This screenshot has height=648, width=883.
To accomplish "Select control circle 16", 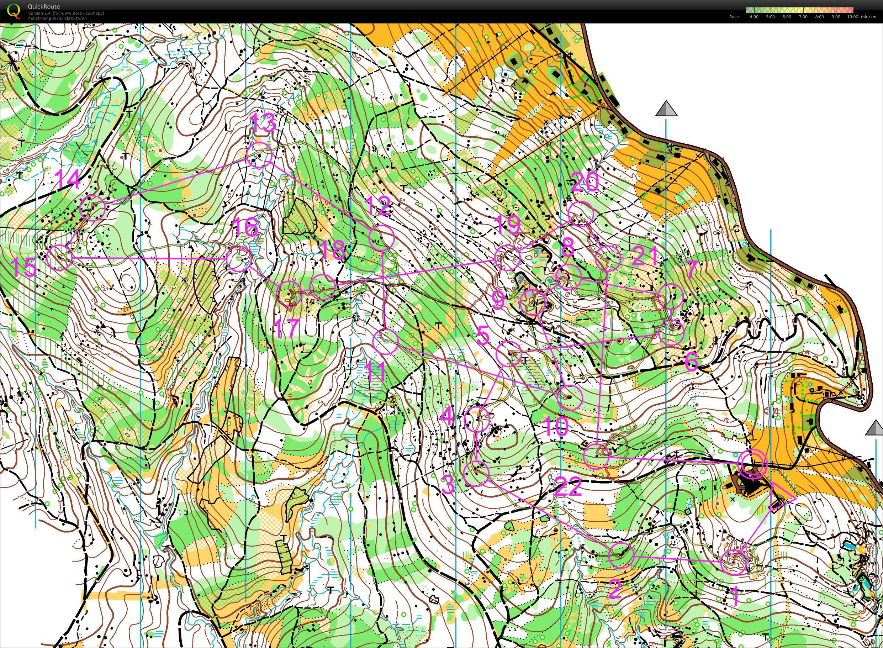I will pyautogui.click(x=239, y=259).
